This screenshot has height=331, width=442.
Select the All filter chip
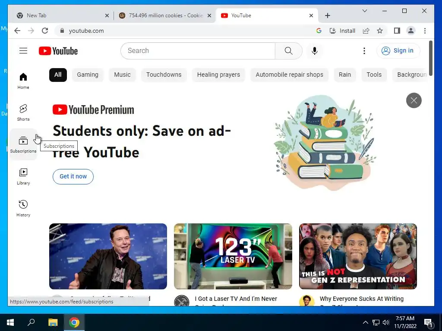pos(58,75)
